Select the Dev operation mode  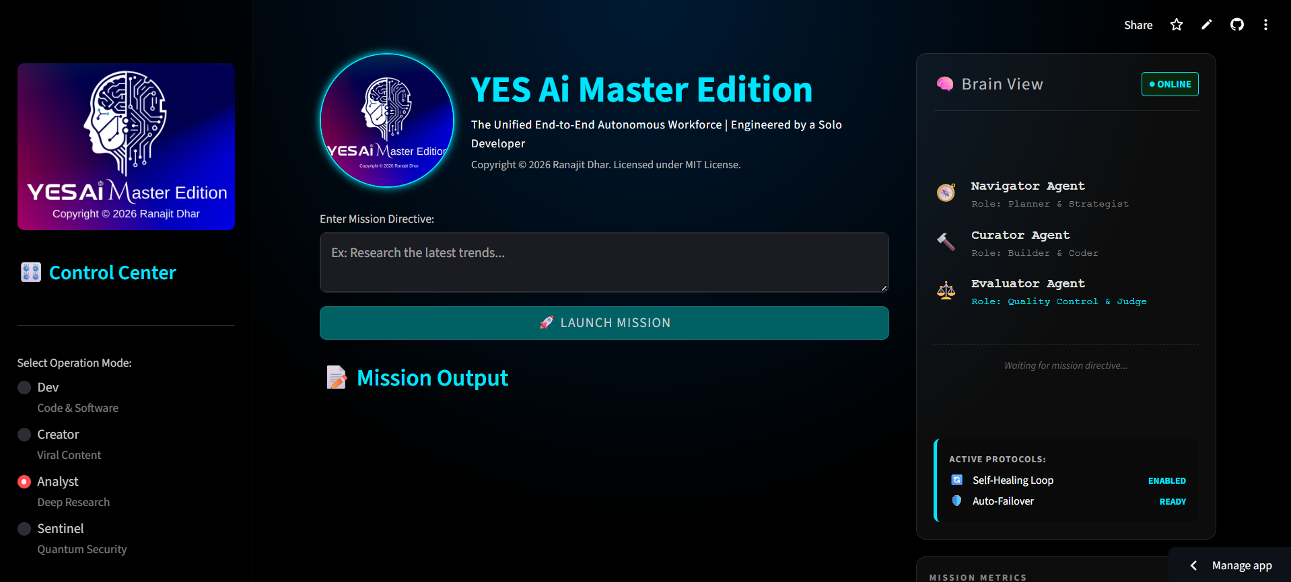24,388
